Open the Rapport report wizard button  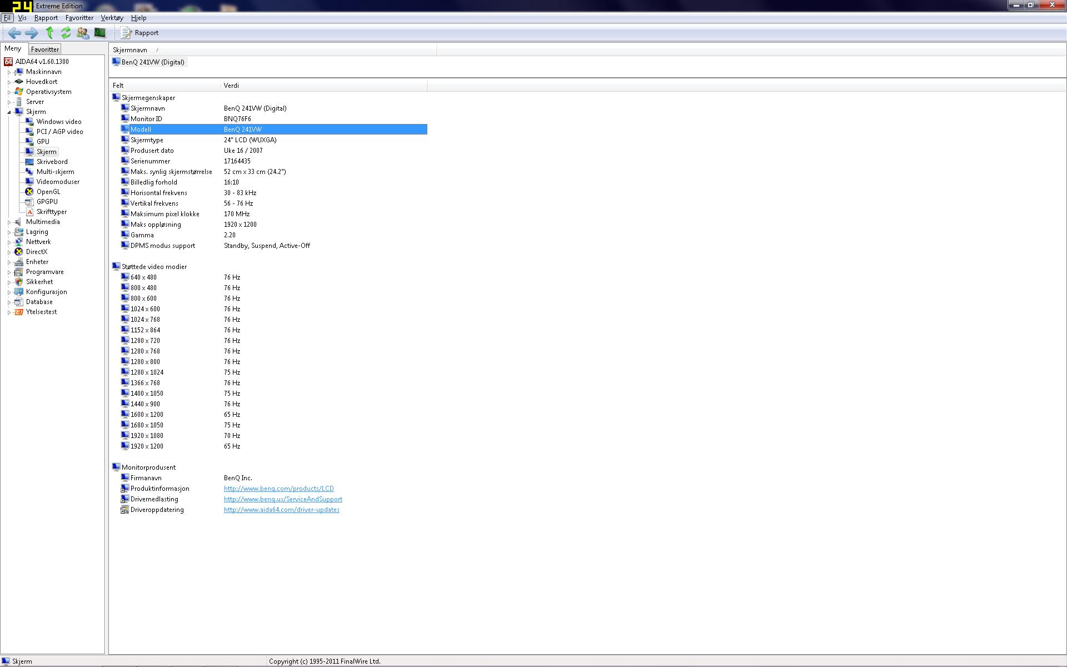140,33
